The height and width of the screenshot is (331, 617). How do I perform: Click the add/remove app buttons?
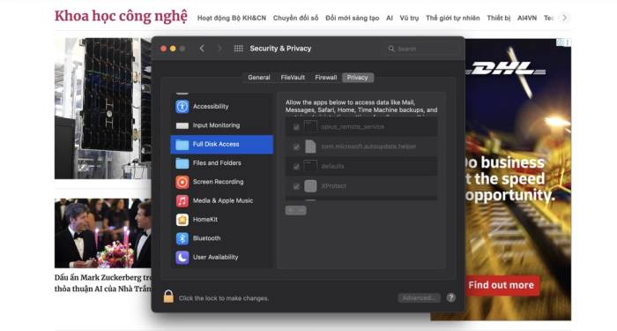(x=296, y=210)
